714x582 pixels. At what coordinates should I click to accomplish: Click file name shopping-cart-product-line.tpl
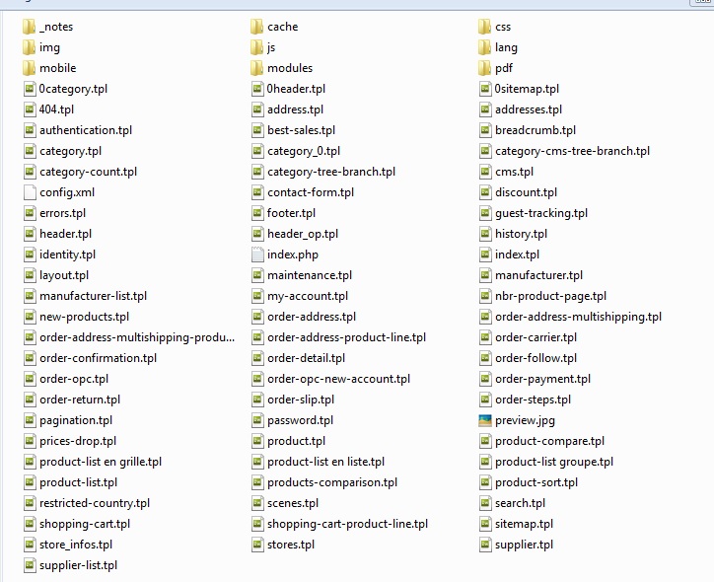(347, 524)
